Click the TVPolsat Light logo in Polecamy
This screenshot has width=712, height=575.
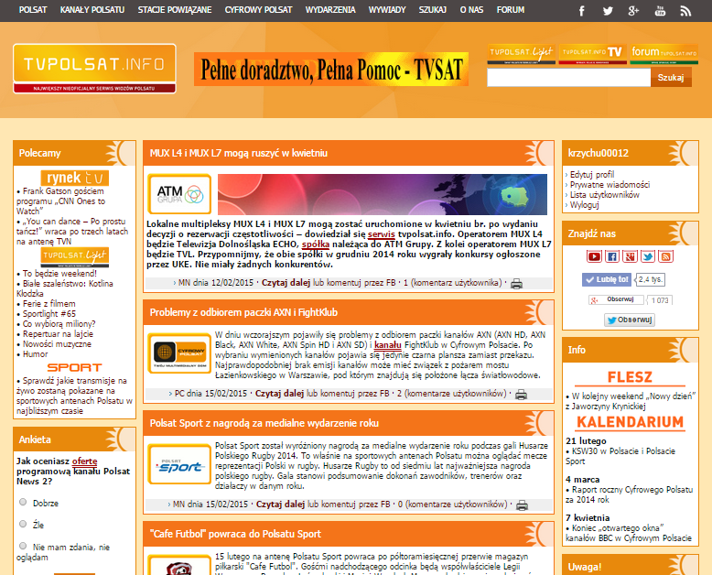click(x=74, y=257)
